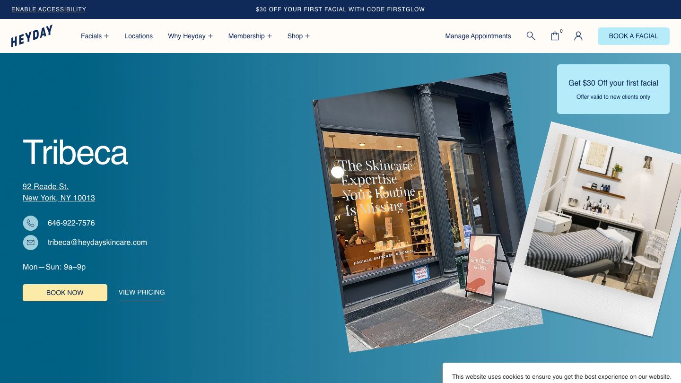This screenshot has width=681, height=383.
Task: Expand the Facials dropdown
Action: pos(95,36)
